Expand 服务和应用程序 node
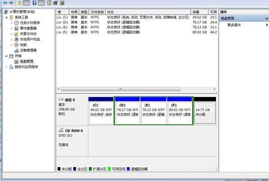The width and height of the screenshot is (269, 181). click(x=6, y=67)
